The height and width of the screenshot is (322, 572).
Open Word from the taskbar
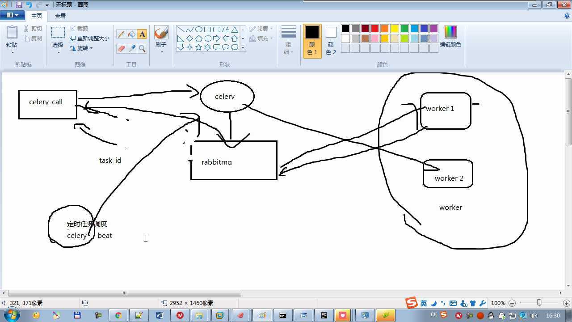click(160, 315)
